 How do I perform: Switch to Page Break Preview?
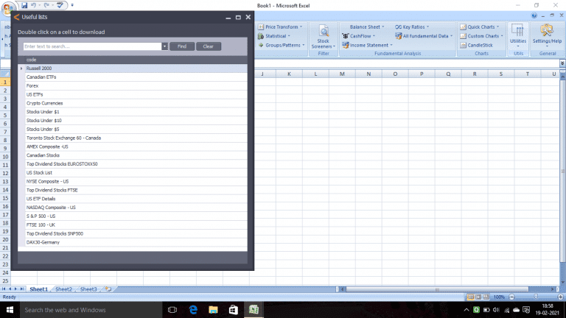click(x=486, y=297)
